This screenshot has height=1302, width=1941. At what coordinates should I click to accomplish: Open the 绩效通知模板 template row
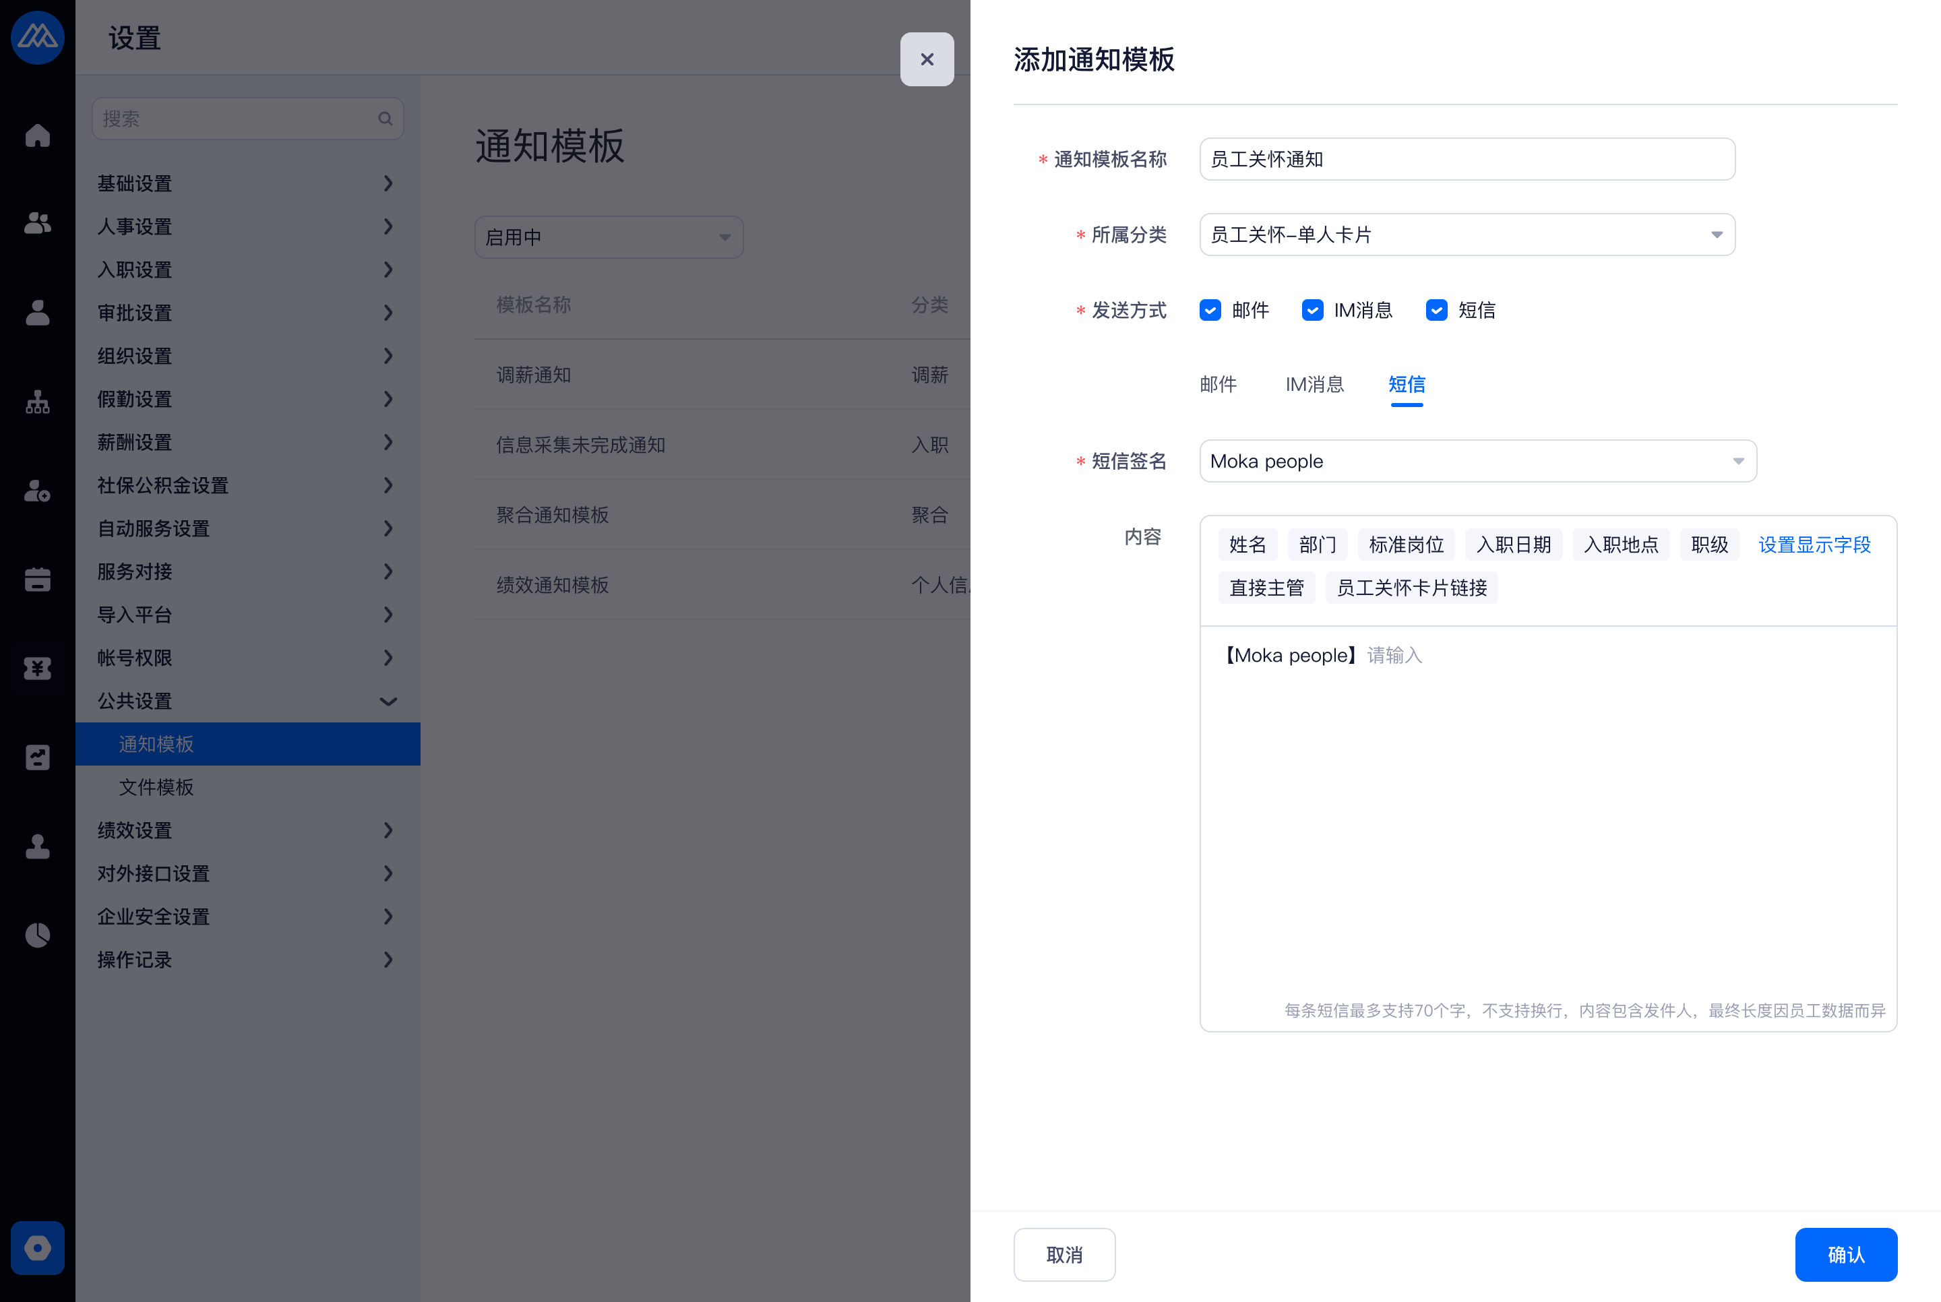(x=722, y=584)
